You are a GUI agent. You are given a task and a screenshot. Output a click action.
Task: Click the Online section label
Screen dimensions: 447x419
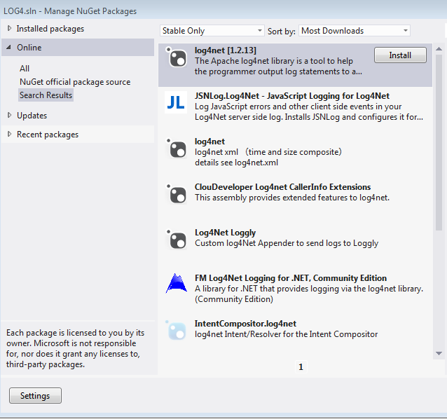point(29,48)
